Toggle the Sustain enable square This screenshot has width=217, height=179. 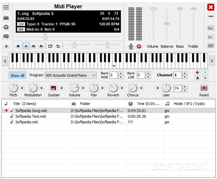coord(61,88)
